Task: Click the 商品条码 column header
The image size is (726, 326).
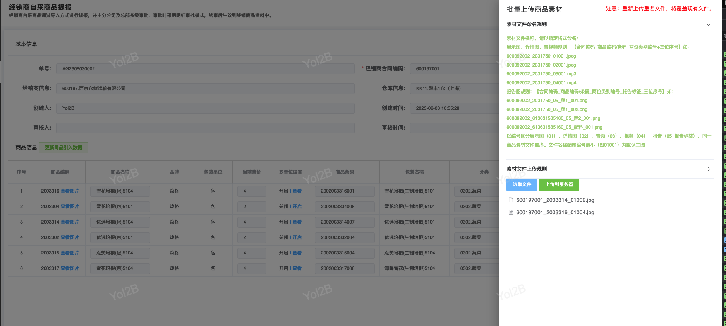Action: point(345,172)
